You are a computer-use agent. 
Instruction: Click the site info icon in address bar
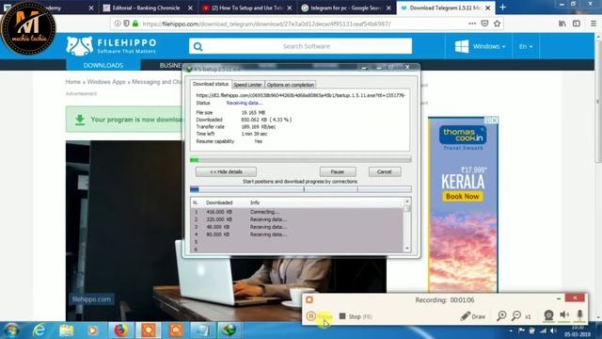coord(118,24)
